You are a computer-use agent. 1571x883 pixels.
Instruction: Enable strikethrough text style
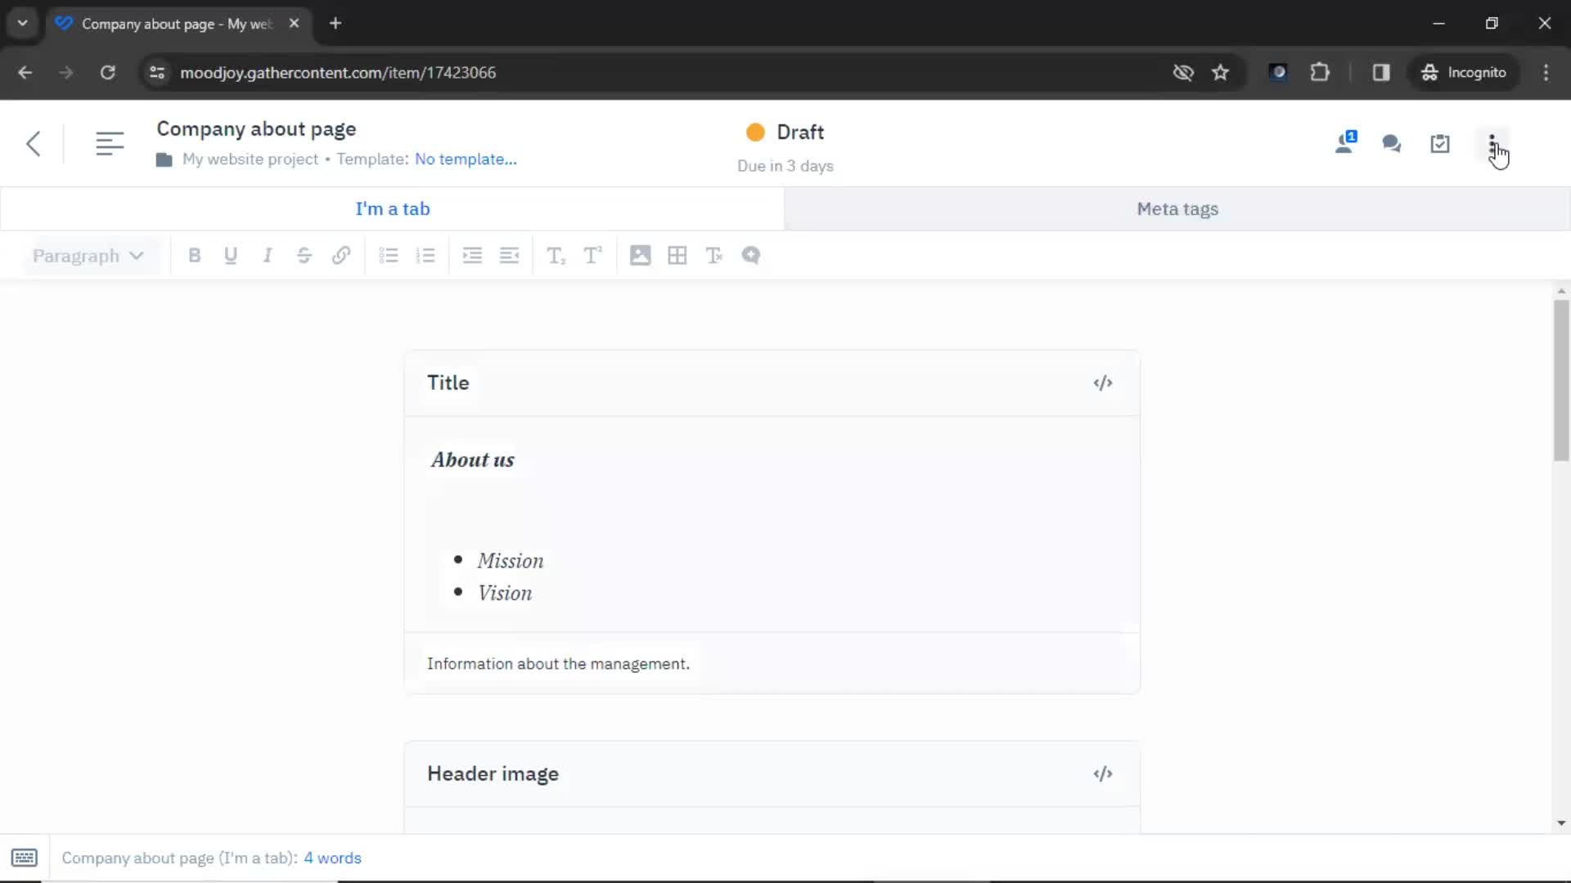(304, 256)
